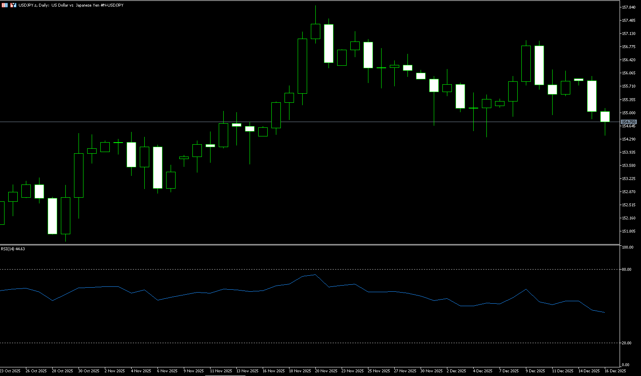Click the 20 Nov 2025 date label
The height and width of the screenshot is (376, 641).
[326, 371]
